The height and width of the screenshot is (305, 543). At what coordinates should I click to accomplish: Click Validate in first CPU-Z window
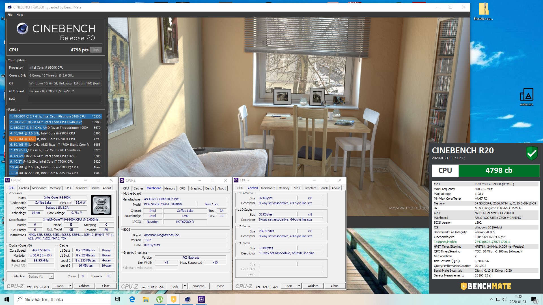click(x=84, y=286)
